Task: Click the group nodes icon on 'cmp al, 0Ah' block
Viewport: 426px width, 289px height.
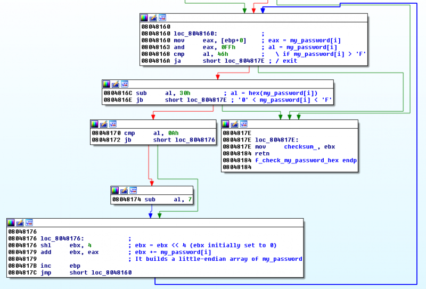Action: (112, 123)
